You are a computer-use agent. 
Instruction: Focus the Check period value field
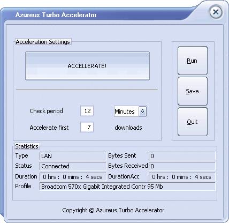click(x=87, y=111)
